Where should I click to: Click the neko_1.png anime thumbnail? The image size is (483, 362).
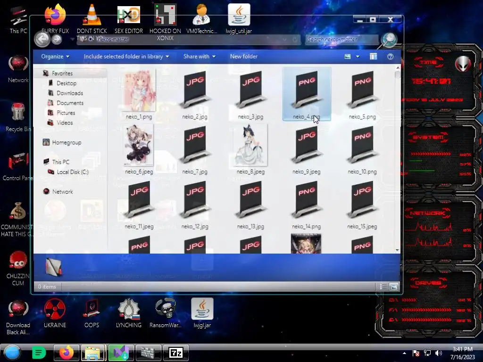139,90
